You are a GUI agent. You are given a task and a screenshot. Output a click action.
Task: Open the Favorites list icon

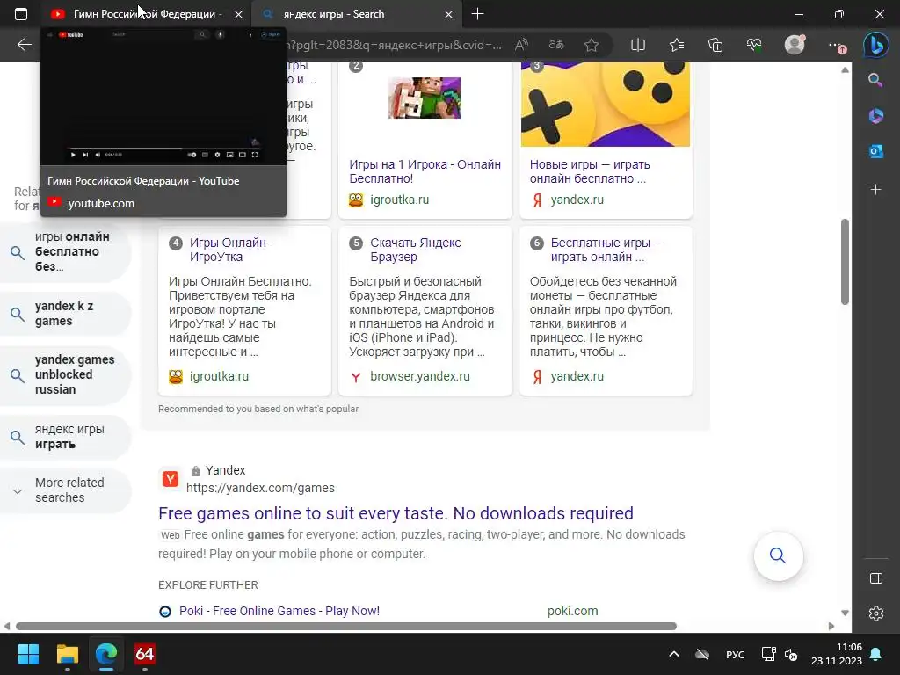[x=677, y=45]
